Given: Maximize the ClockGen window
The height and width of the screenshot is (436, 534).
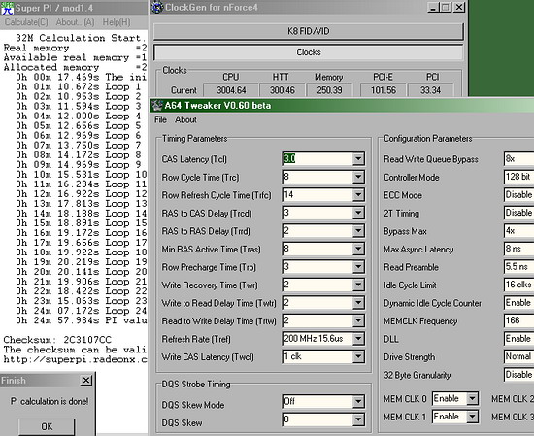Looking at the screenshot, I should tap(446, 7).
